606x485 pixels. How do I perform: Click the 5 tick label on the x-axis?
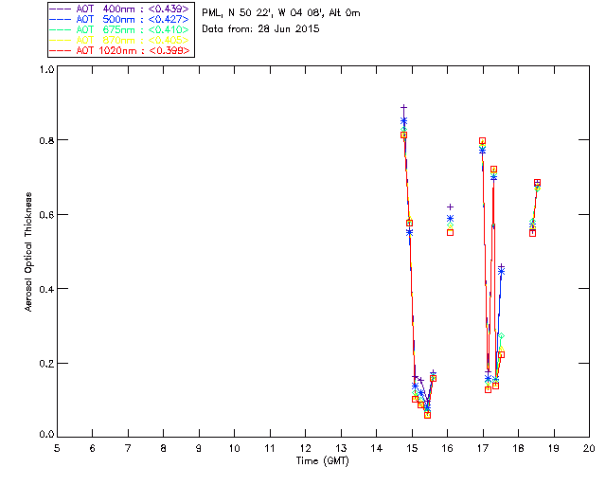tap(57, 448)
